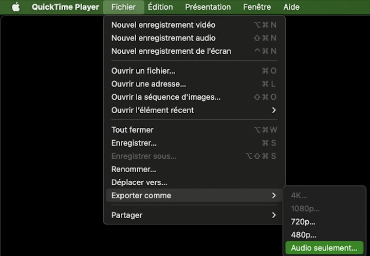
Task: Choose Ouvrir la séquence d'images…
Action: pyautogui.click(x=166, y=97)
